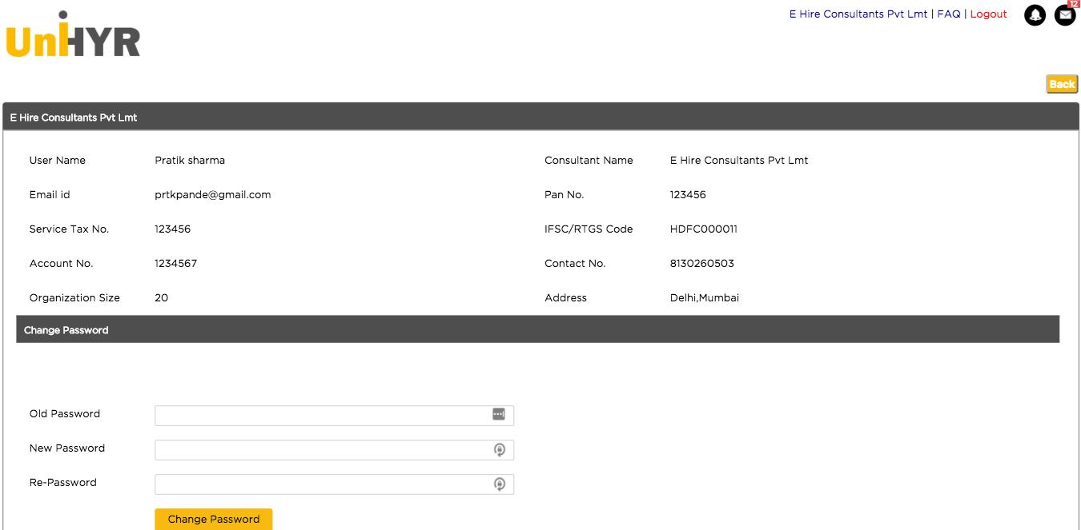Click the IFSC code HDFC000011 value
1081x530 pixels.
click(x=704, y=229)
